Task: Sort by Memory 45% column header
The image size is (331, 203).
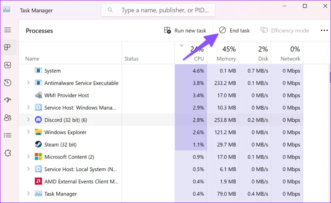Action: 223,53
